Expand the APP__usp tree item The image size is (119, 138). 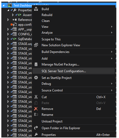(x=8, y=29)
